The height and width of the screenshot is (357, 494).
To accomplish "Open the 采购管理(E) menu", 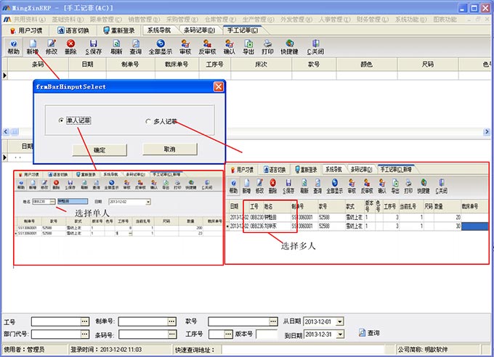I will click(x=182, y=20).
